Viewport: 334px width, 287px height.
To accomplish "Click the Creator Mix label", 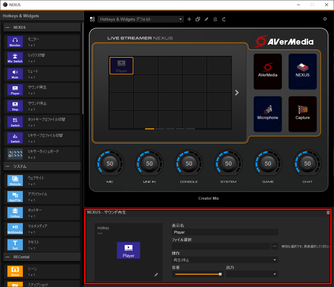I will 209,198.
